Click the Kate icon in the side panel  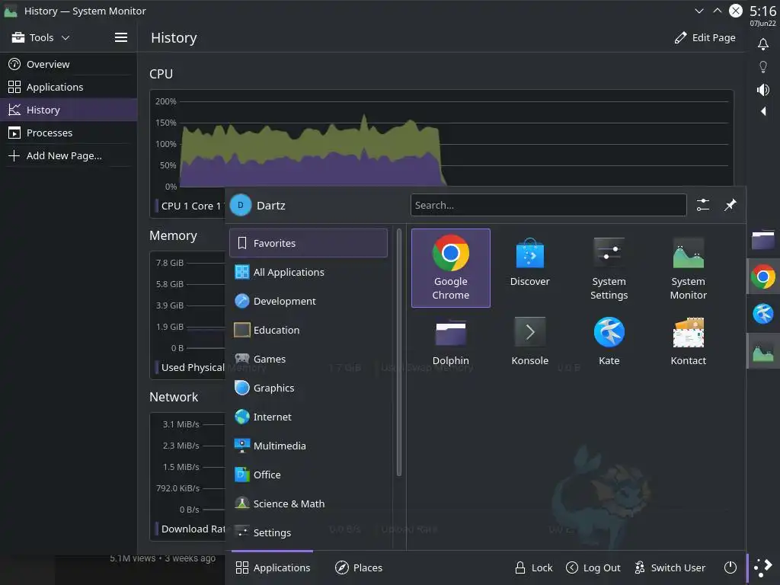tap(763, 313)
